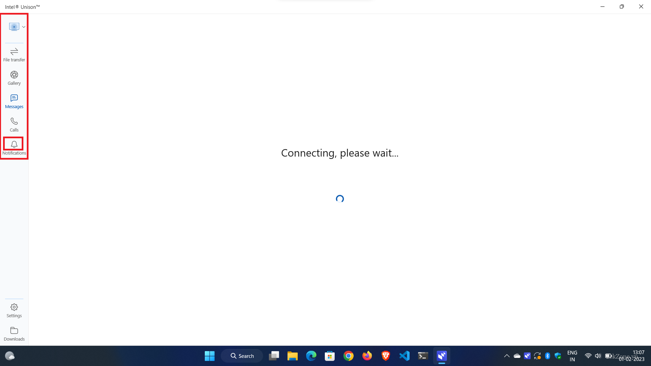Toggle calls visibility in sidebar
The width and height of the screenshot is (651, 366).
(x=14, y=124)
